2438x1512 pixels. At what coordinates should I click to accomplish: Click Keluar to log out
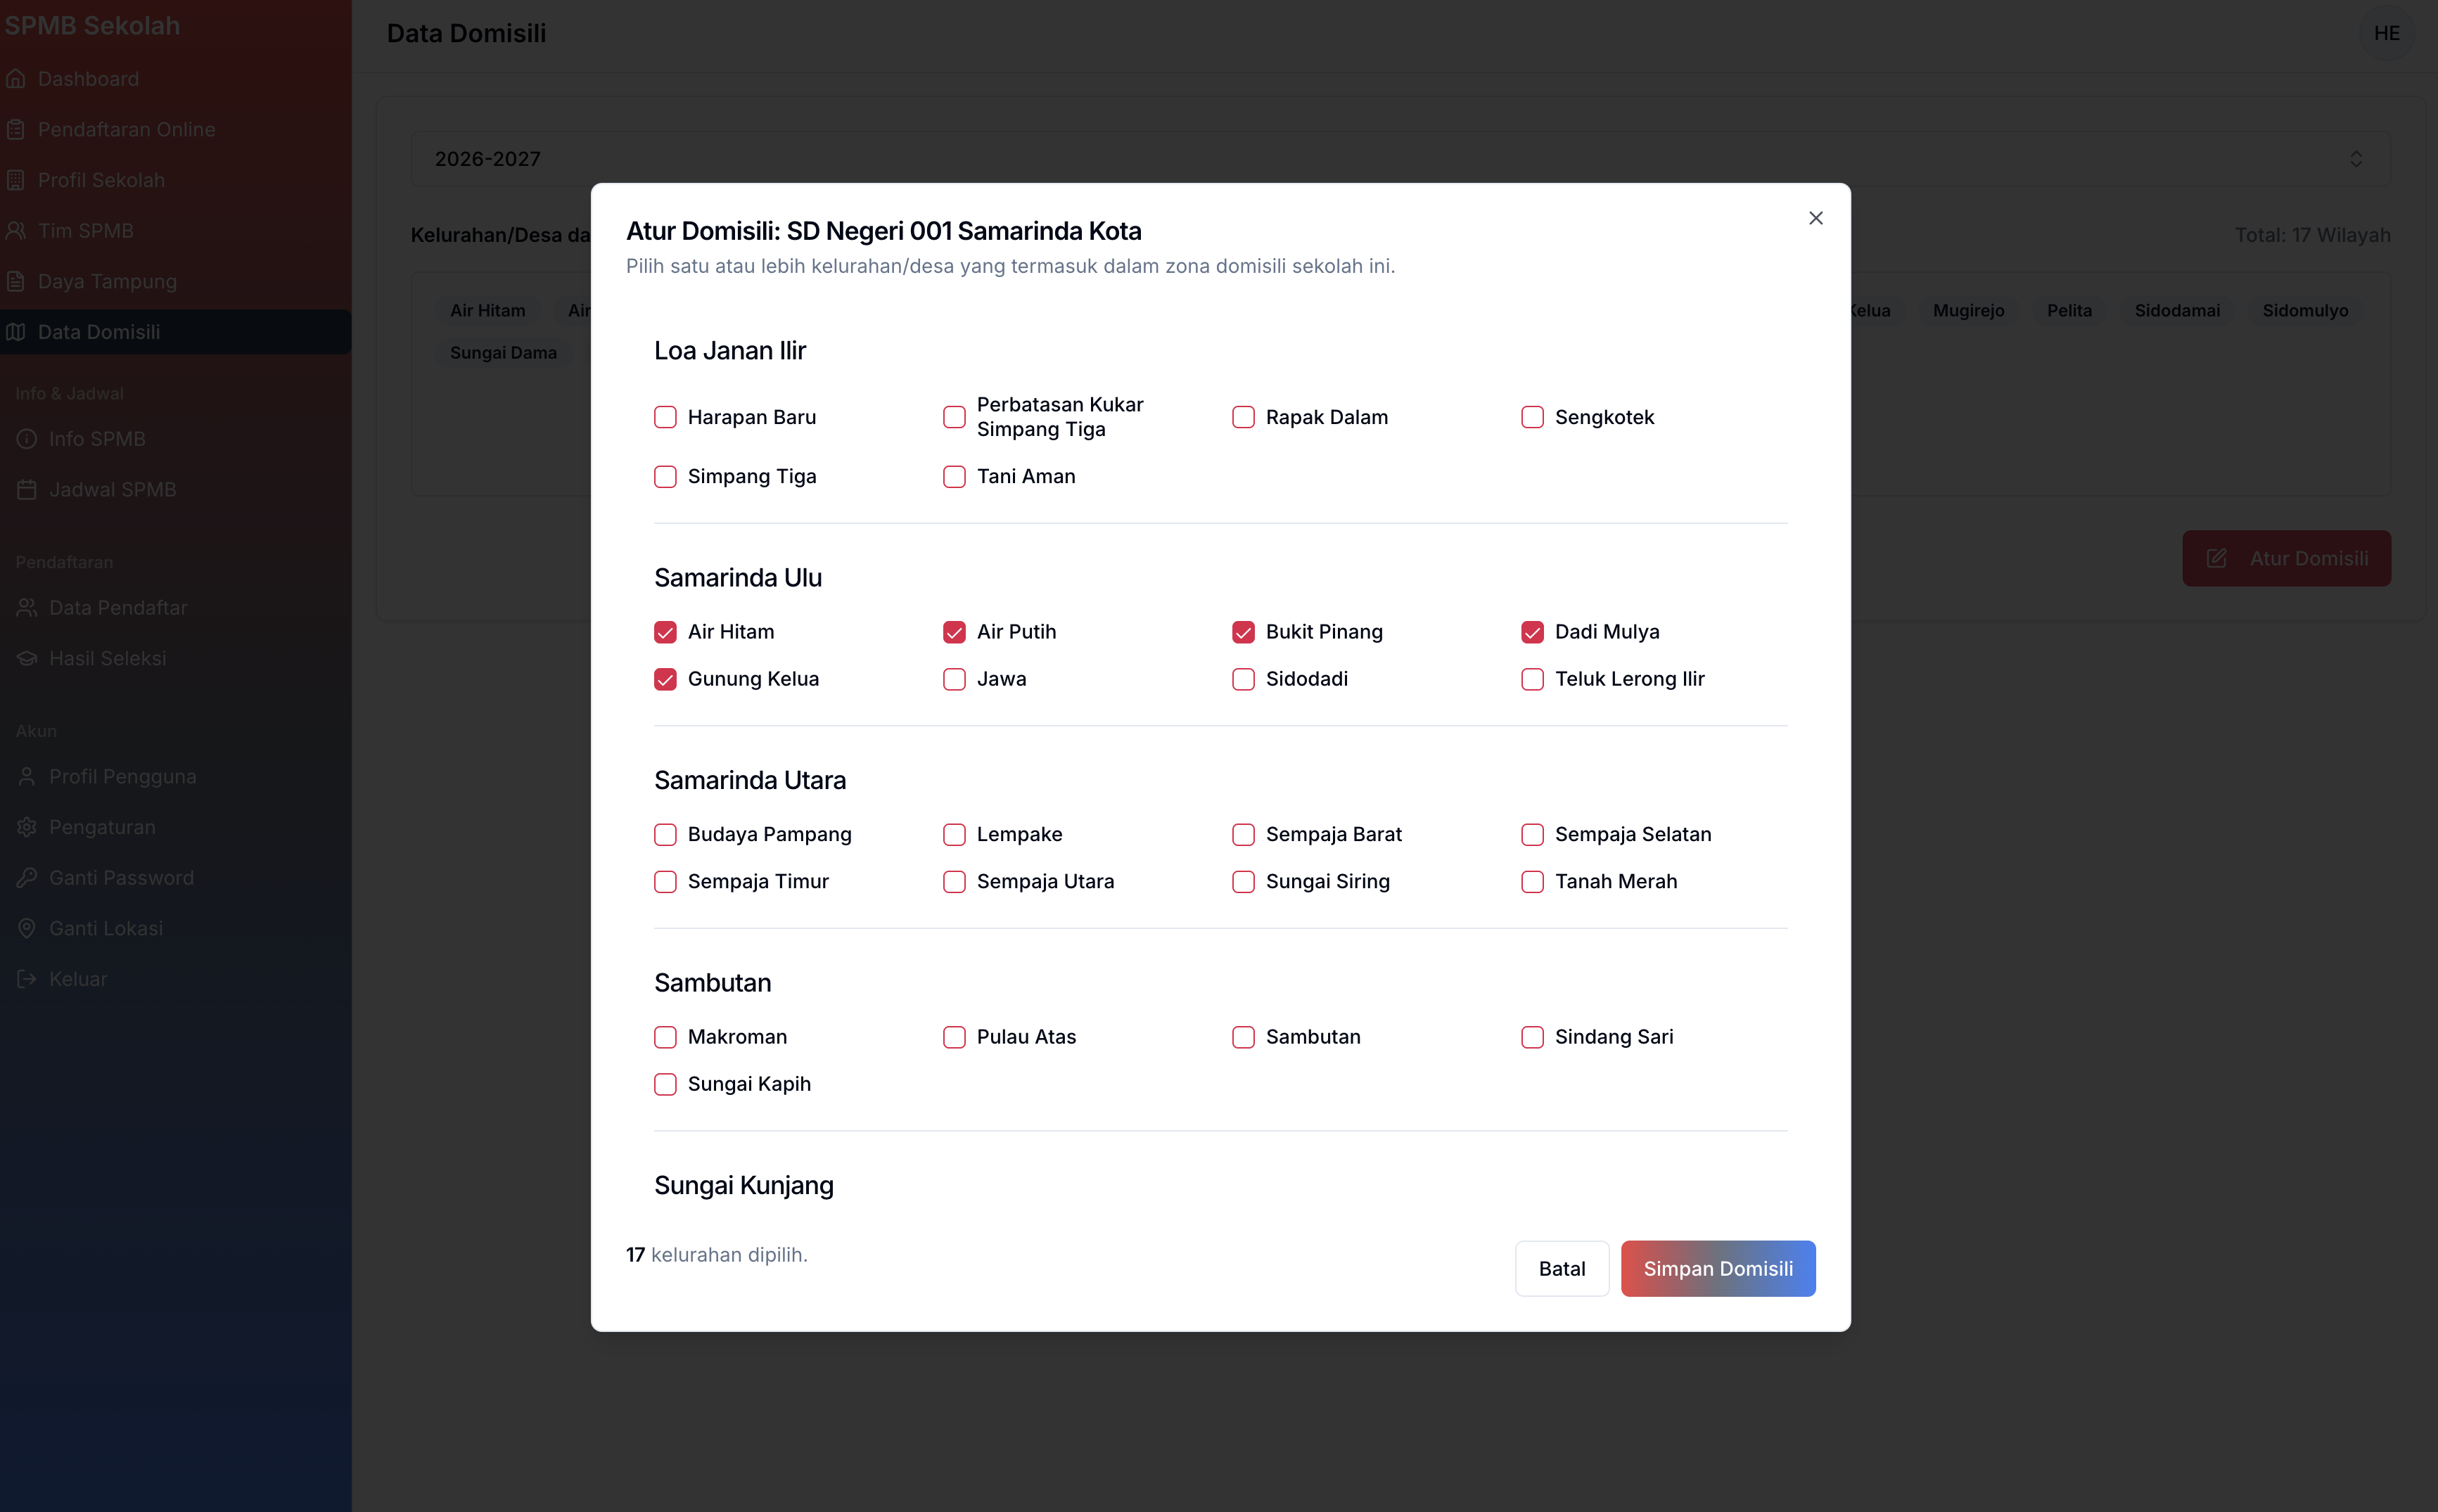78,979
